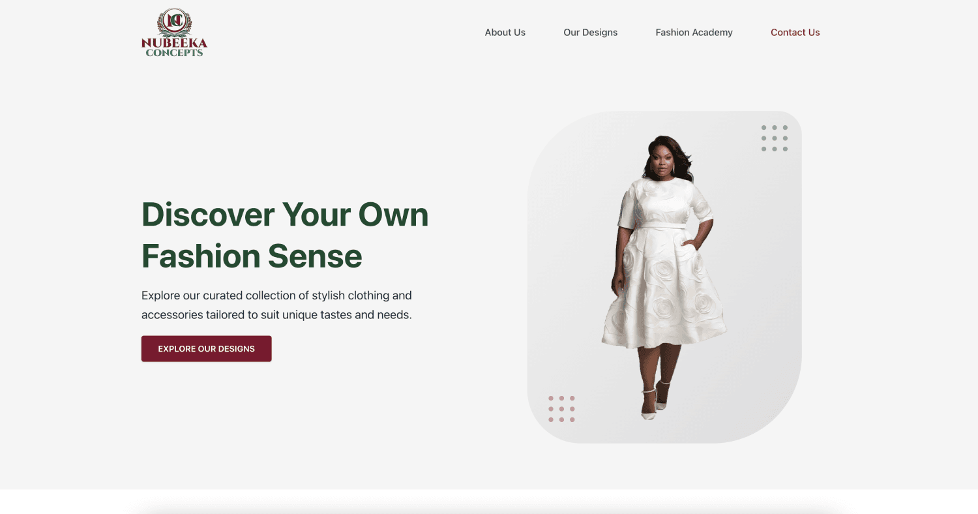Image resolution: width=978 pixels, height=514 pixels.
Task: Click the 'Discover Your Own' heading line
Action: (285, 214)
